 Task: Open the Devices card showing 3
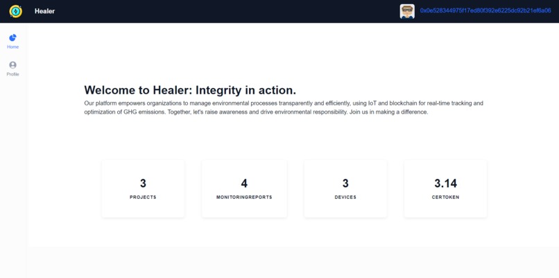tap(345, 189)
